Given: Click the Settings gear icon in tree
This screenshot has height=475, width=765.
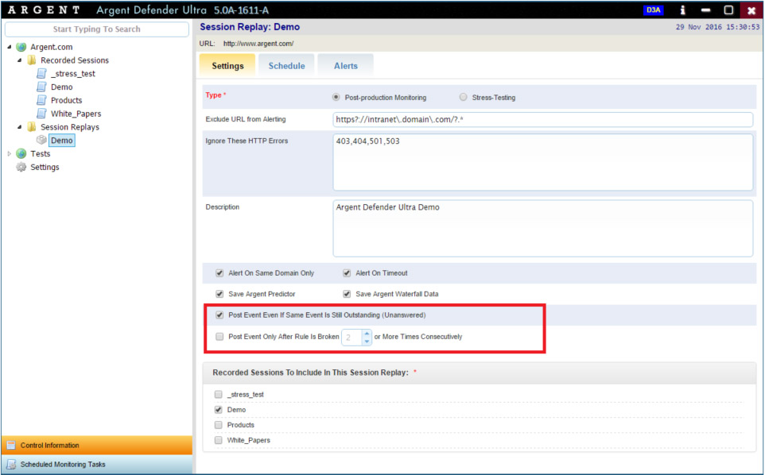Looking at the screenshot, I should 21,168.
